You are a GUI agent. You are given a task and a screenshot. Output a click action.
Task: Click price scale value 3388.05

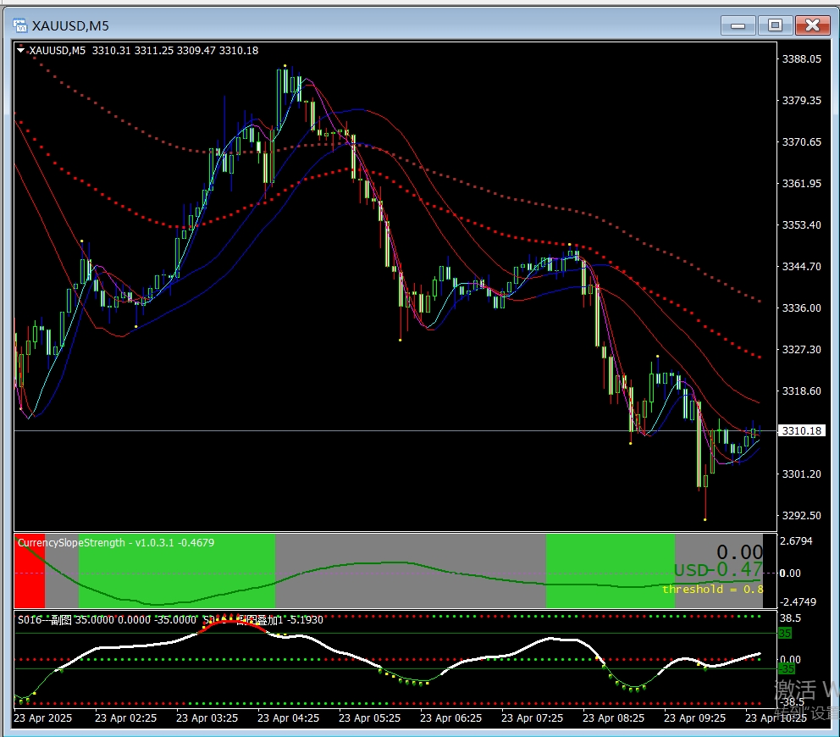click(x=801, y=59)
